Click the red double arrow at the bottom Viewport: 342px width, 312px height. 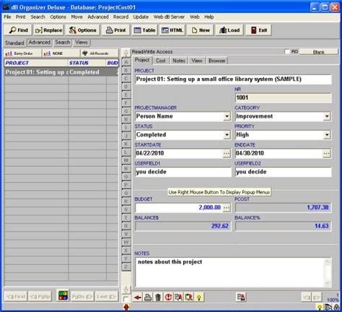[126, 308]
